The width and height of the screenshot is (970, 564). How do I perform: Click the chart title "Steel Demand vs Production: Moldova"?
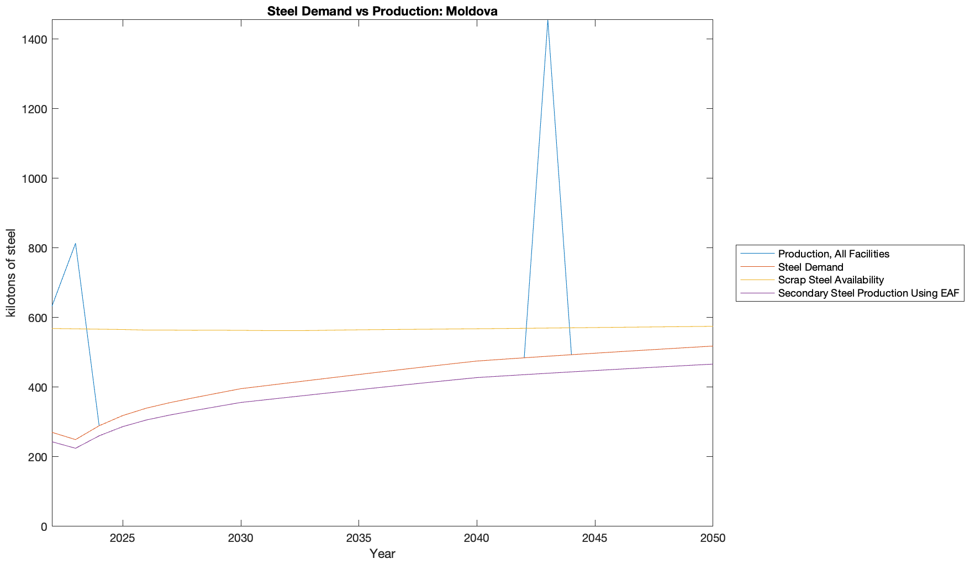(382, 11)
